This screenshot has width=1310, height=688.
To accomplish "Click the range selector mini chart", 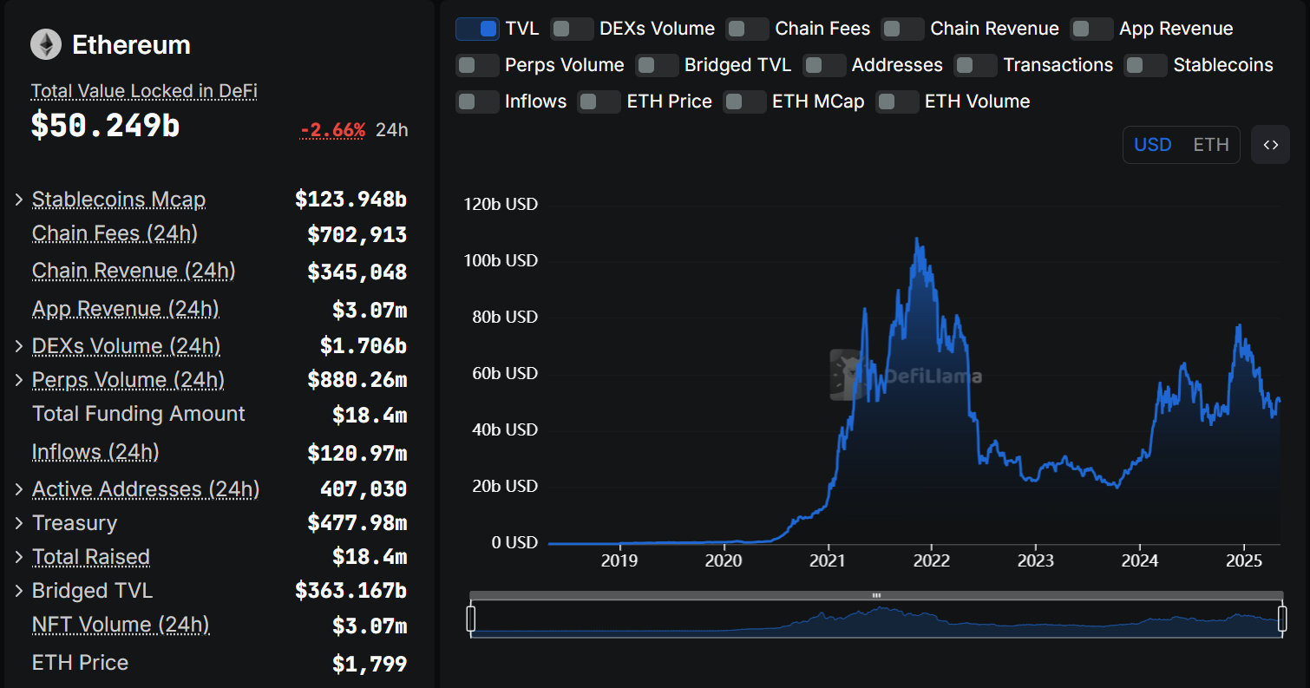I will click(876, 621).
